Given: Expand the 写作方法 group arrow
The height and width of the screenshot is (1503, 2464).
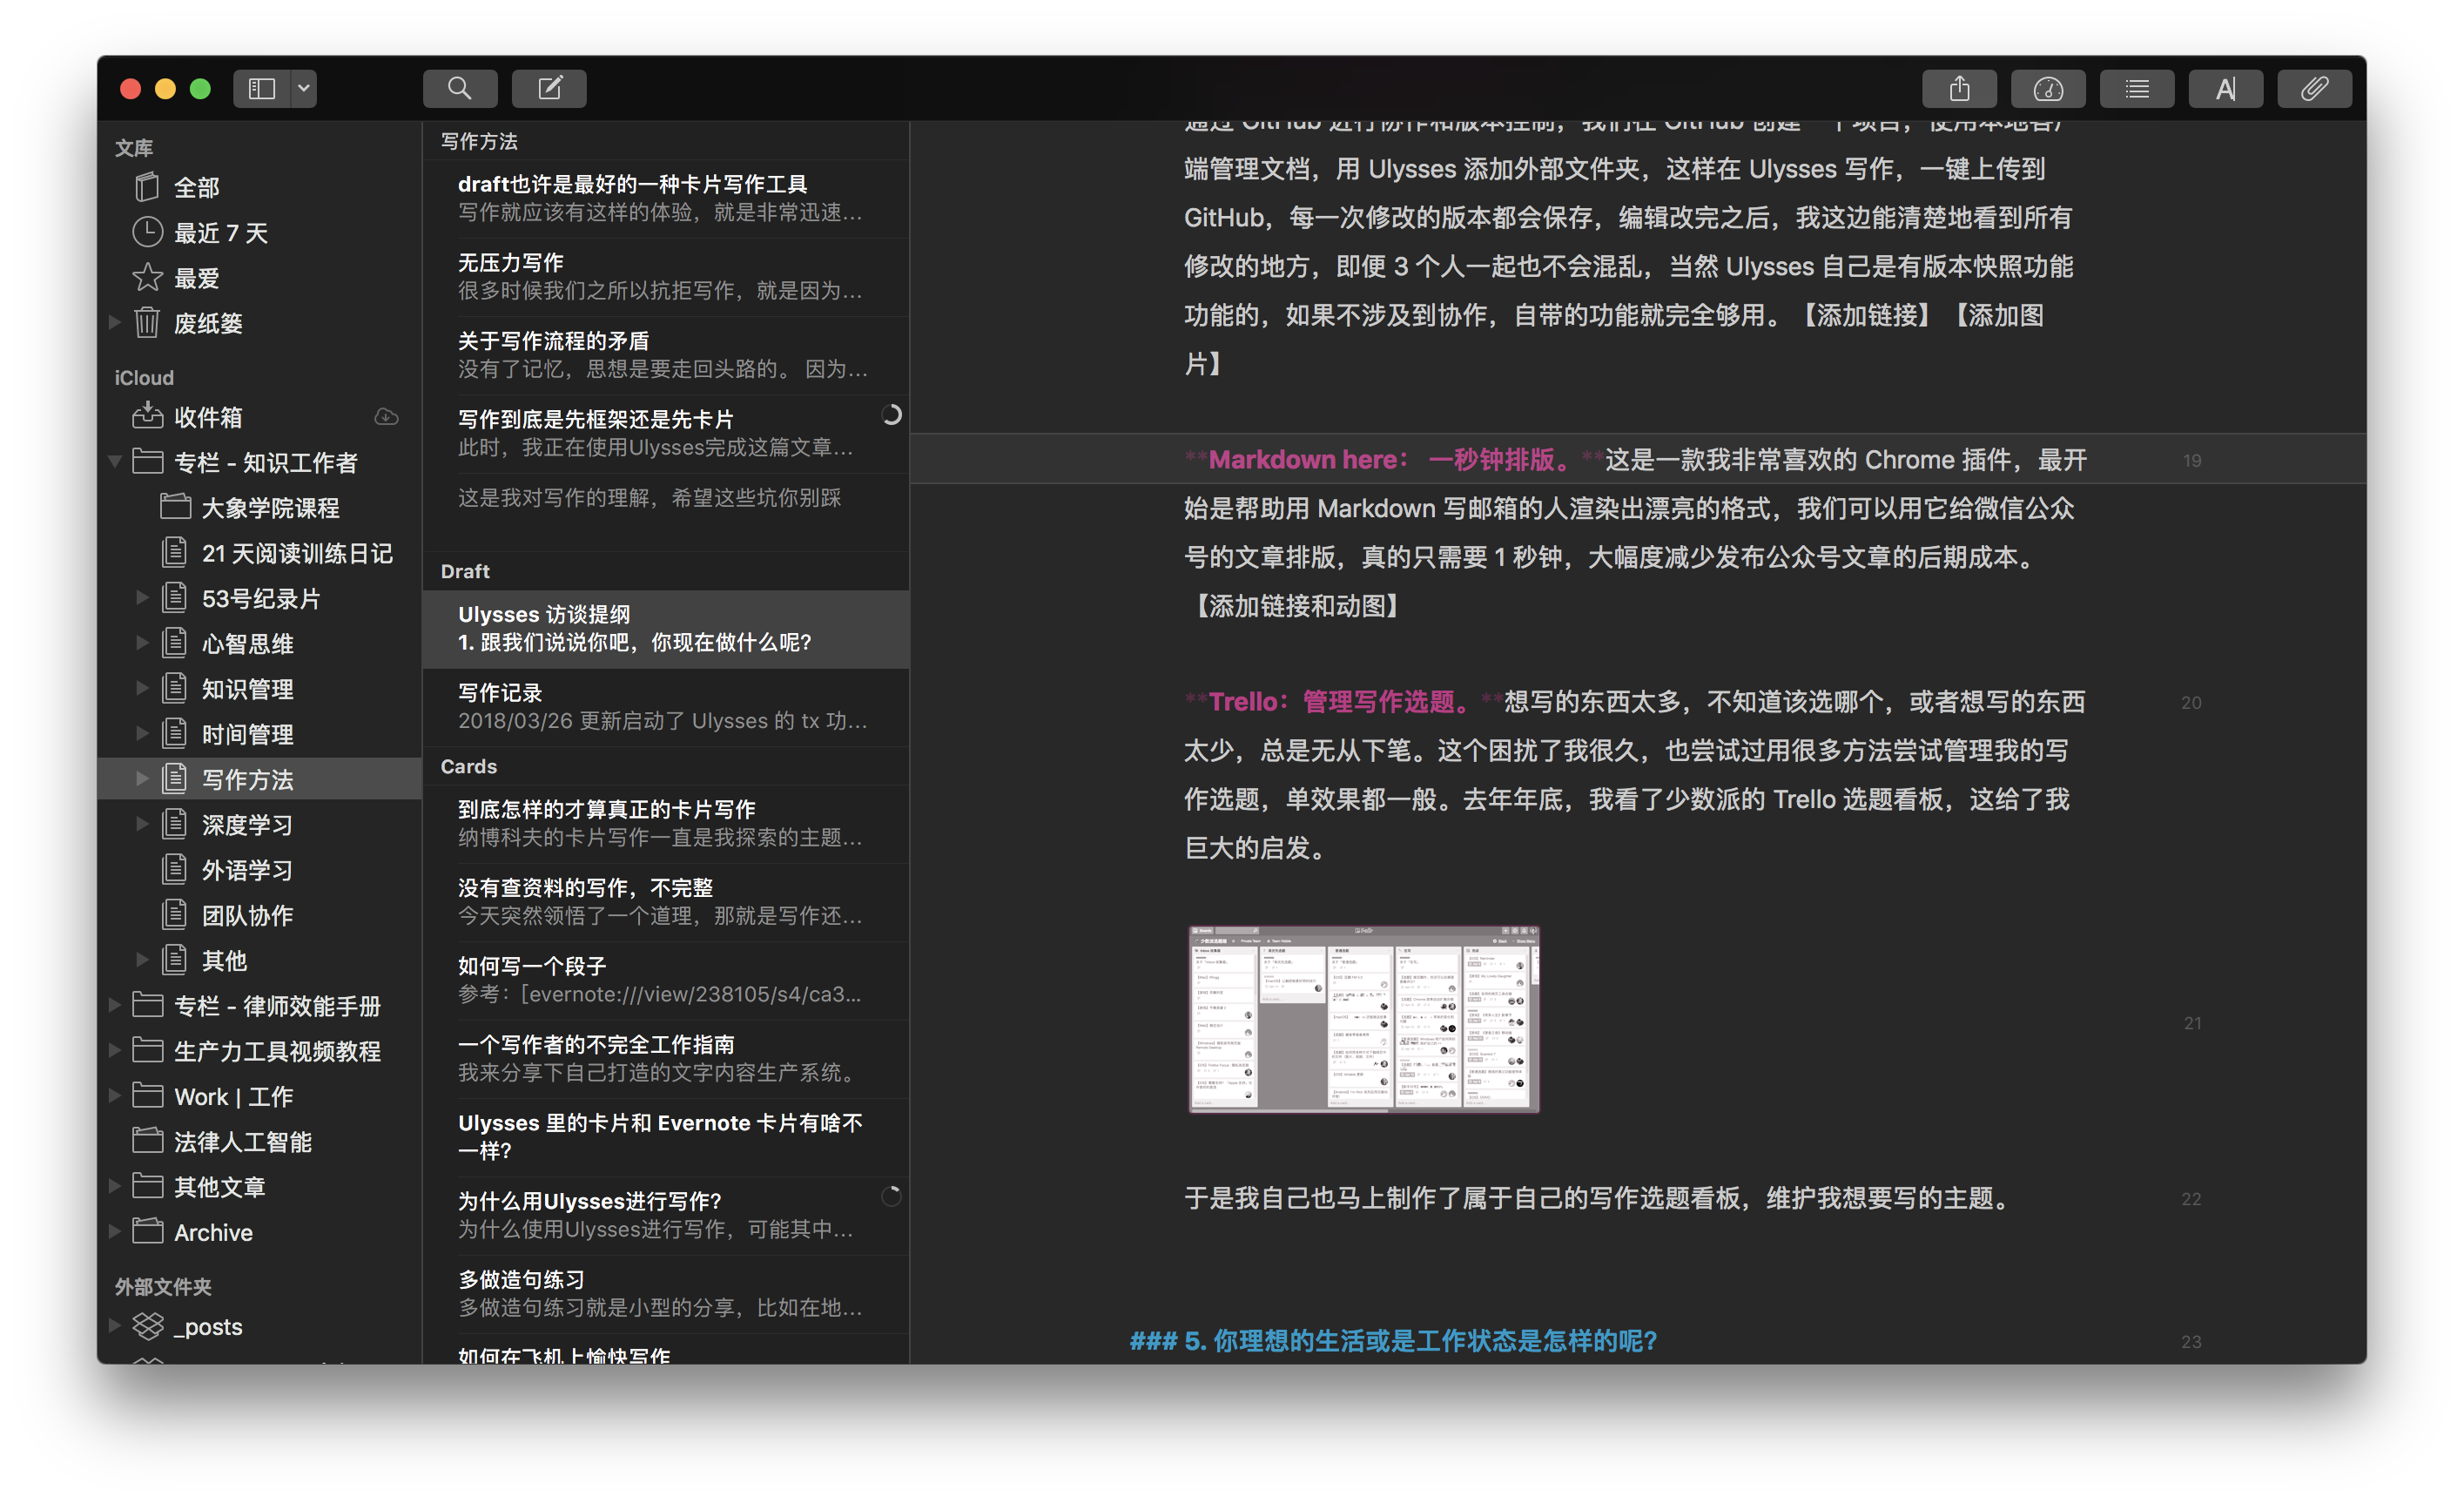Looking at the screenshot, I should click(142, 779).
